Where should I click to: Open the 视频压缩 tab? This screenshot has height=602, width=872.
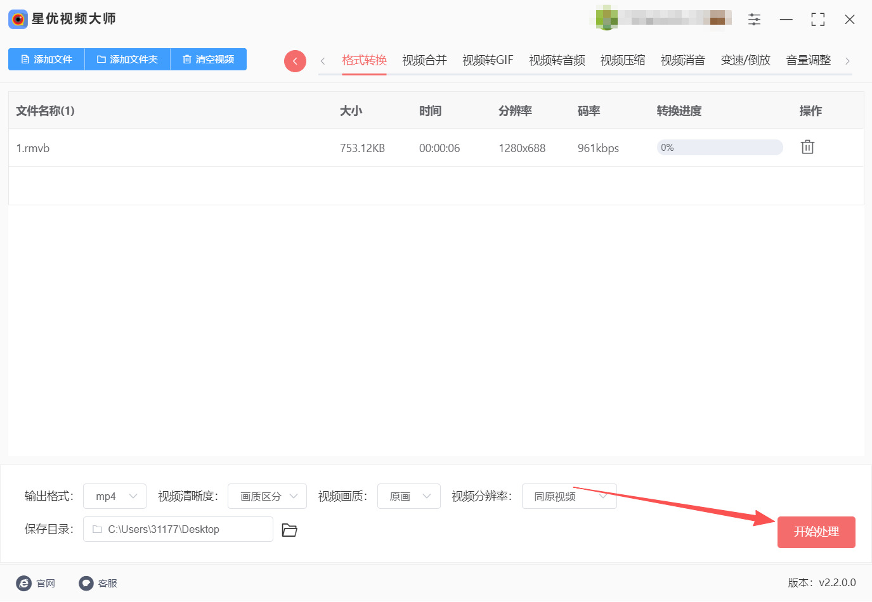[x=622, y=60]
